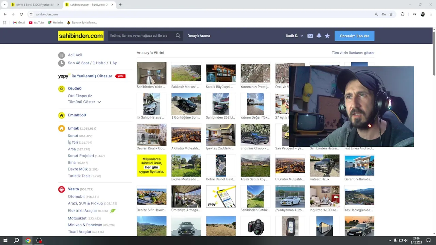Click Chrome zoom magnifier icon in address bar

376,14
